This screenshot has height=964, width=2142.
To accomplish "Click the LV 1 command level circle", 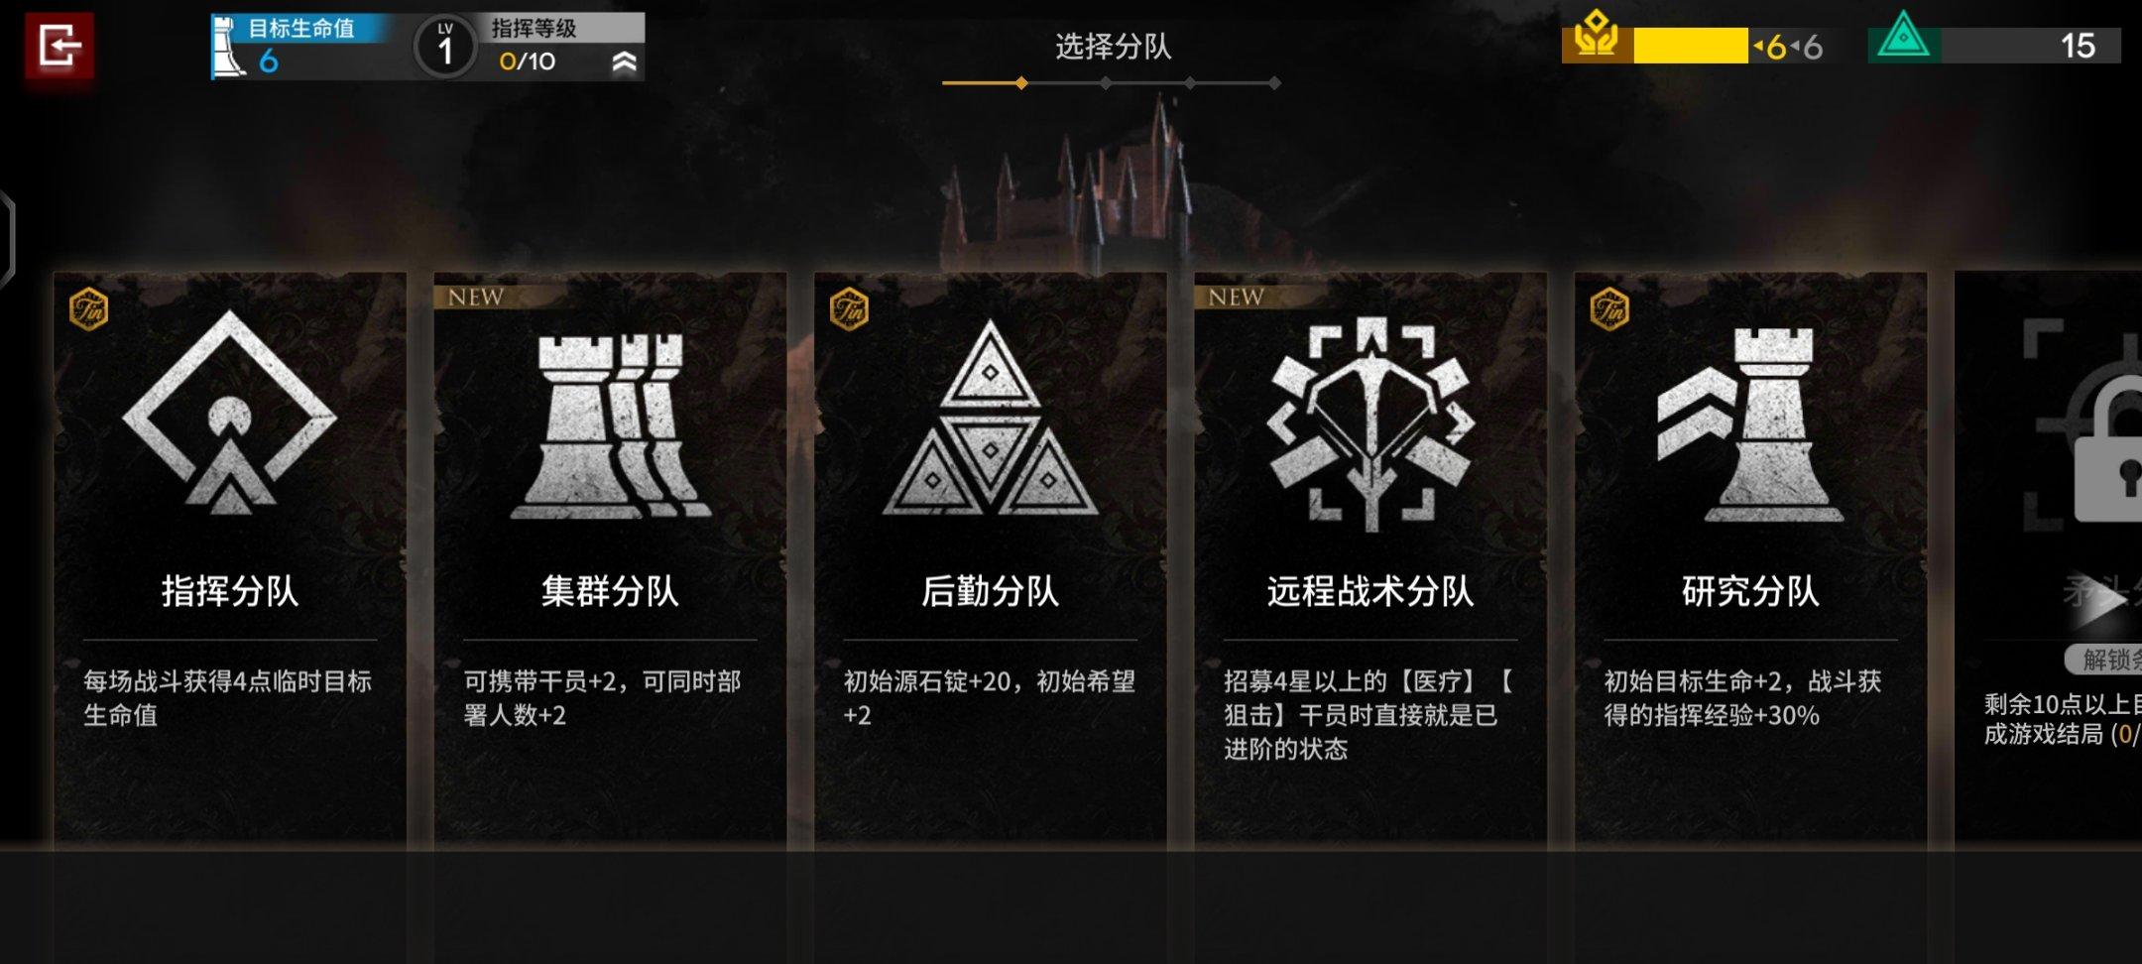I will pyautogui.click(x=445, y=47).
